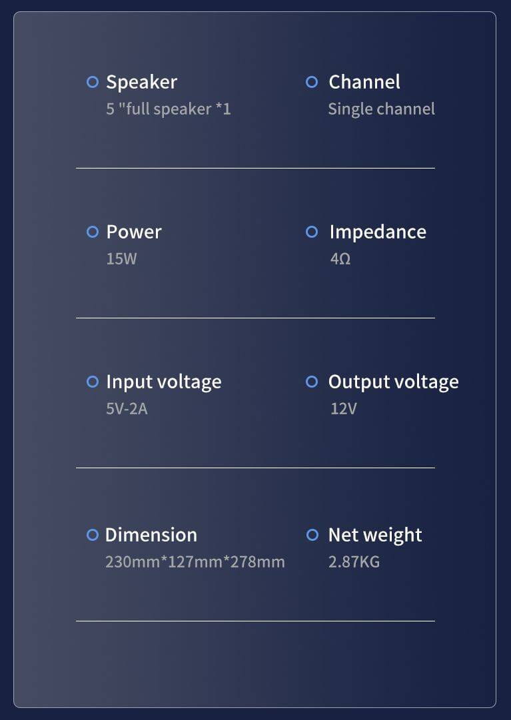Select the bullet icon next to Impedance
Viewport: 511px width, 720px height.
[x=312, y=232]
